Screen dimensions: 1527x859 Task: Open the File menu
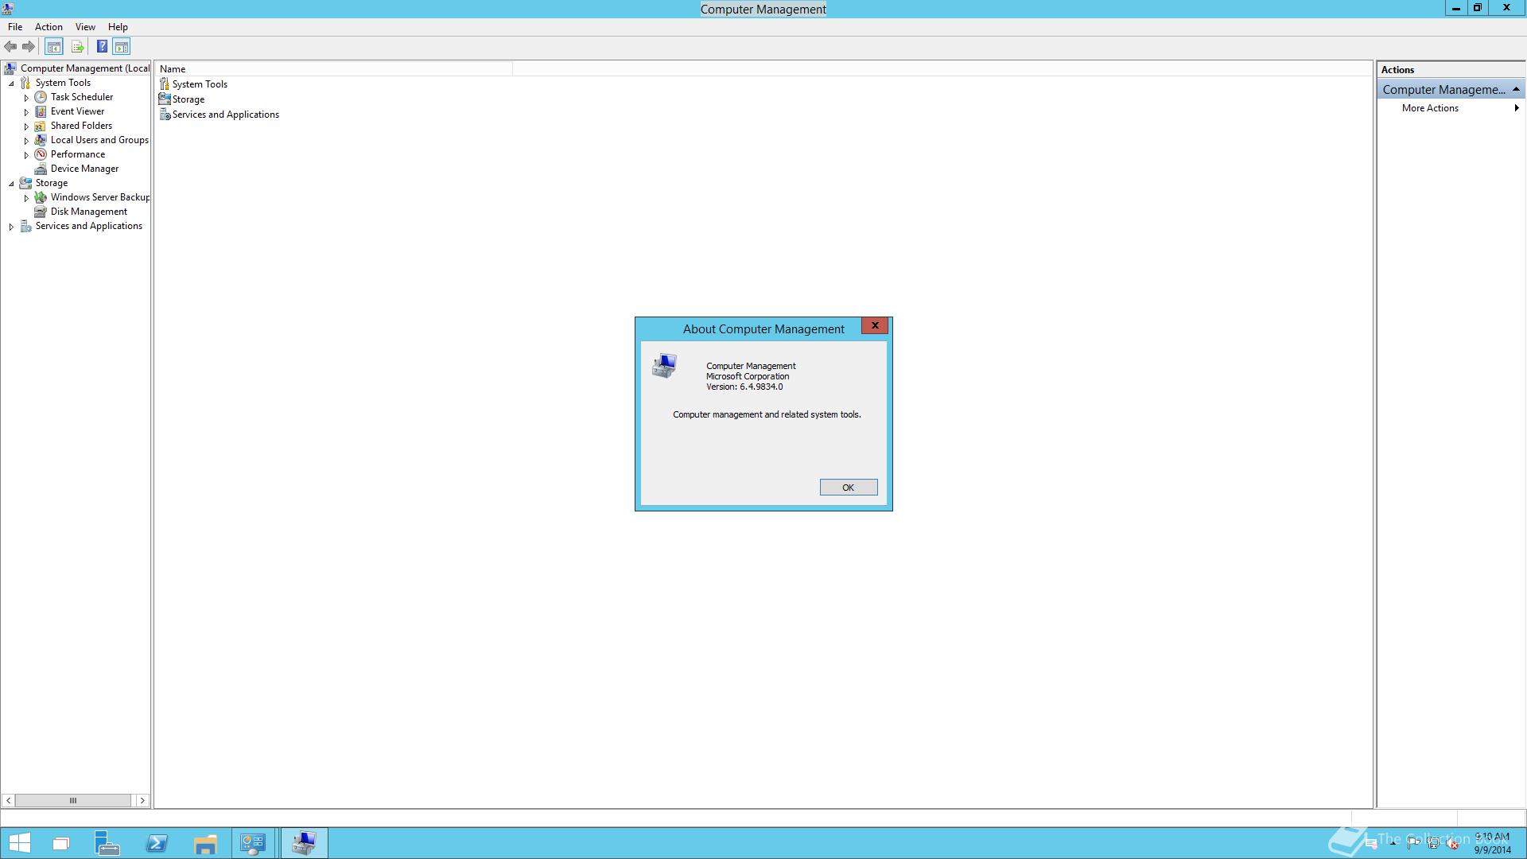pos(15,27)
